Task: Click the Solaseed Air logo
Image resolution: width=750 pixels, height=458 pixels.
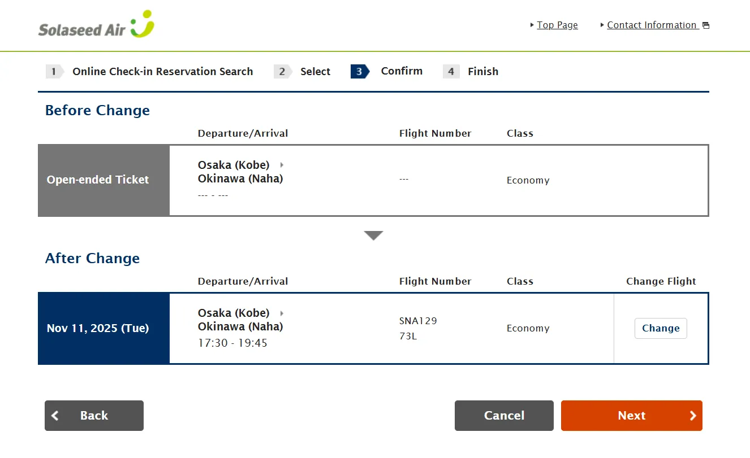Action: click(96, 25)
